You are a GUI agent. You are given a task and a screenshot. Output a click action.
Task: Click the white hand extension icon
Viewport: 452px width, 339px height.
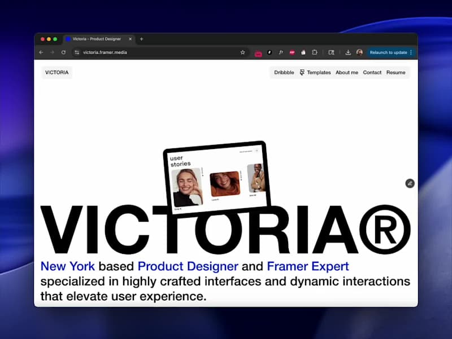click(x=303, y=52)
